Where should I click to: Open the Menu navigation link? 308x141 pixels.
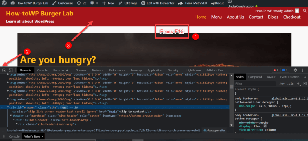tap(216, 17)
